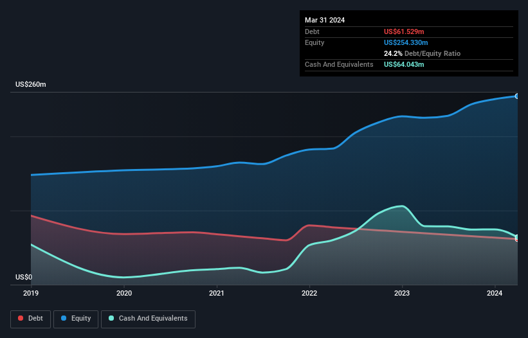The height and width of the screenshot is (338, 528).
Task: Click the blue Equity legend dot
Action: point(64,318)
